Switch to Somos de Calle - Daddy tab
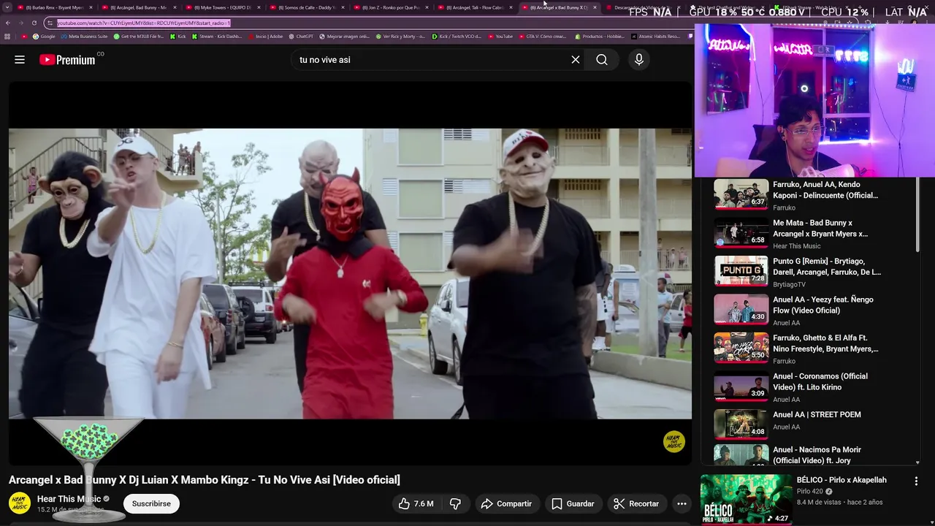935x526 pixels. [305, 7]
